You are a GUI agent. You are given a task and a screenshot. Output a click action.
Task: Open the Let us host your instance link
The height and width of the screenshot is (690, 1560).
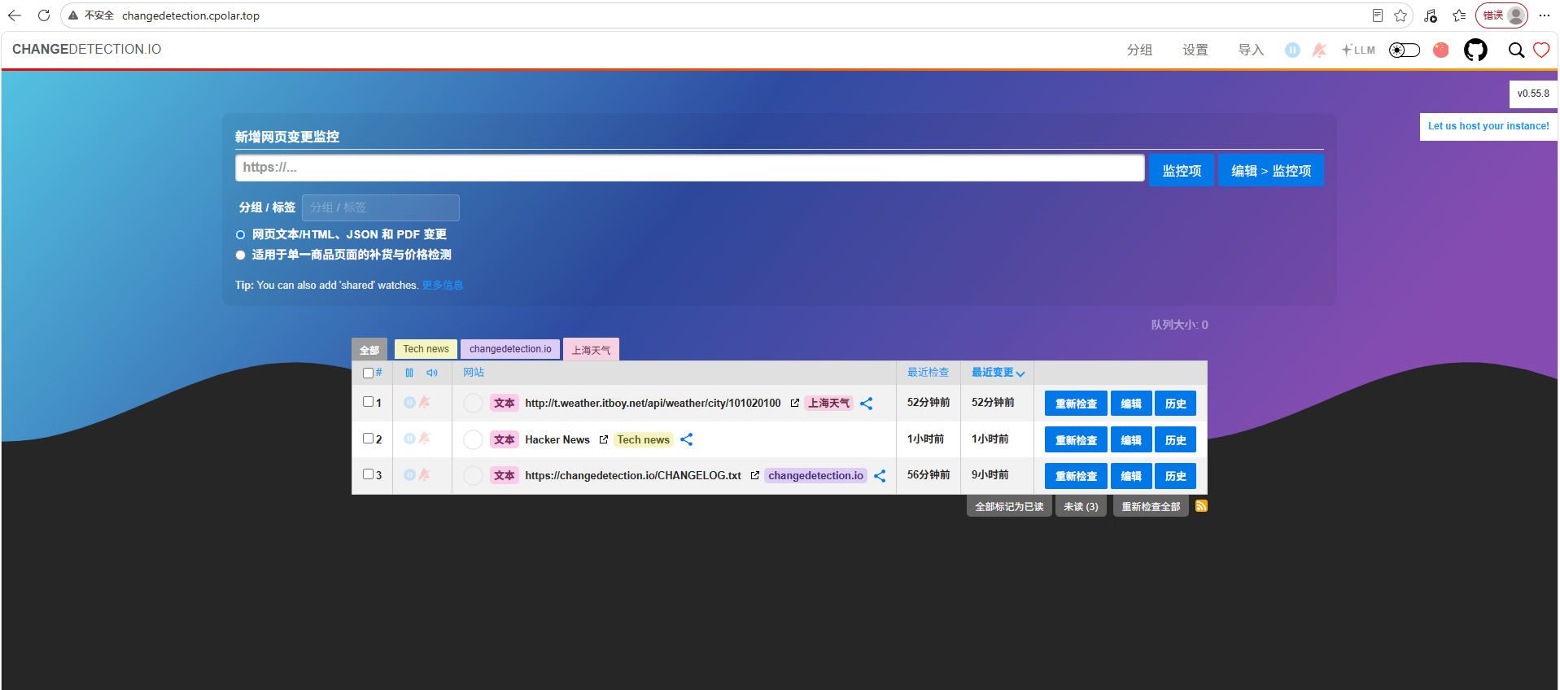point(1488,126)
